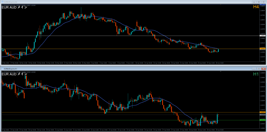Select the orange H4 timeframe label
The width and height of the screenshot is (267, 132).
tap(256, 7)
